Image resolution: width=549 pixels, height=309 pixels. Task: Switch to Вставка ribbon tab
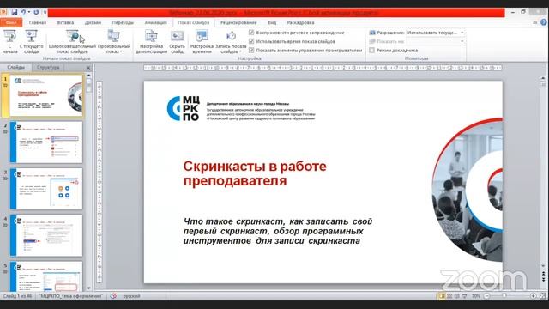[65, 22]
